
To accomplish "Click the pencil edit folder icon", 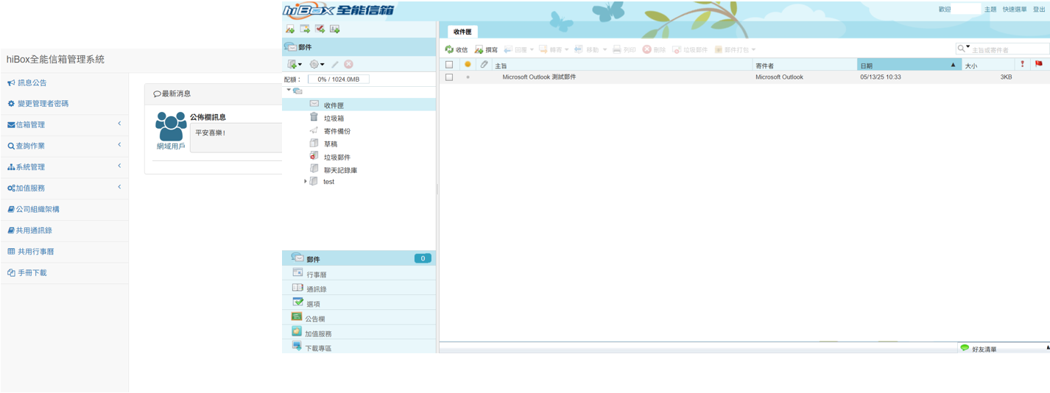I will pos(335,64).
